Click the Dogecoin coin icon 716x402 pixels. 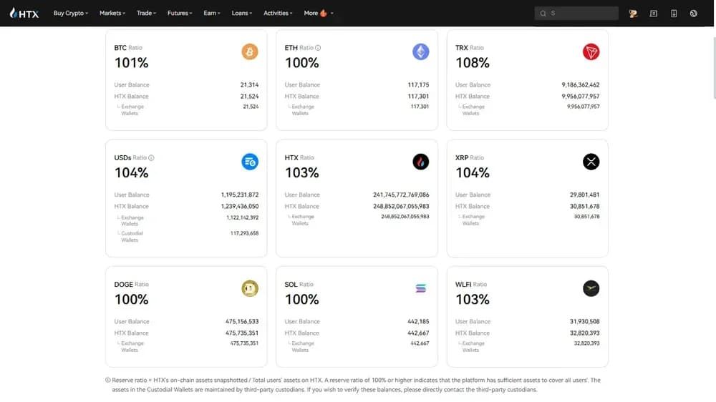pyautogui.click(x=250, y=288)
